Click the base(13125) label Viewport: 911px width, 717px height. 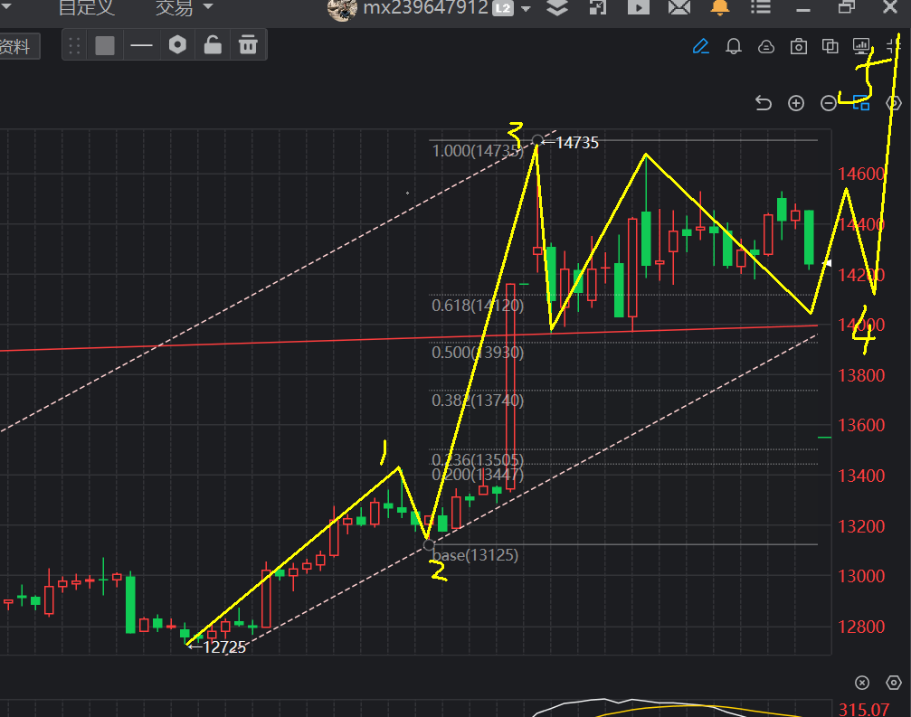click(x=475, y=555)
